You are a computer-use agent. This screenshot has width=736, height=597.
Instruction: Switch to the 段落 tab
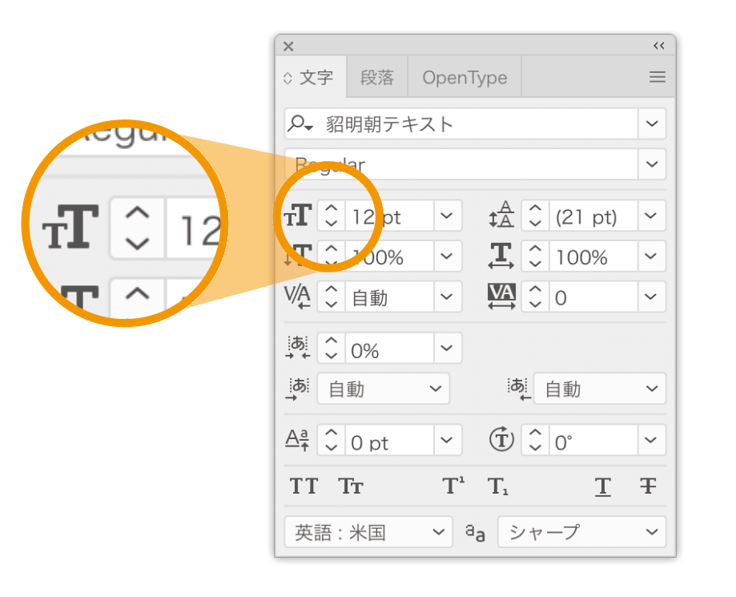click(377, 78)
